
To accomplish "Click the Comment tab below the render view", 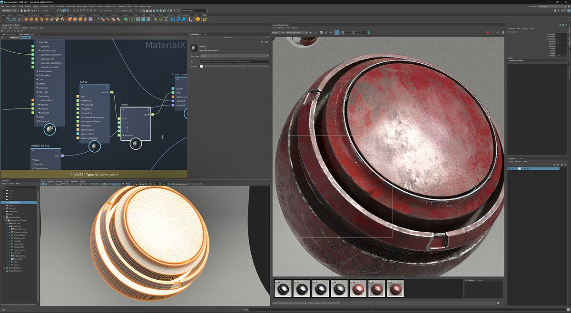I will [470, 281].
